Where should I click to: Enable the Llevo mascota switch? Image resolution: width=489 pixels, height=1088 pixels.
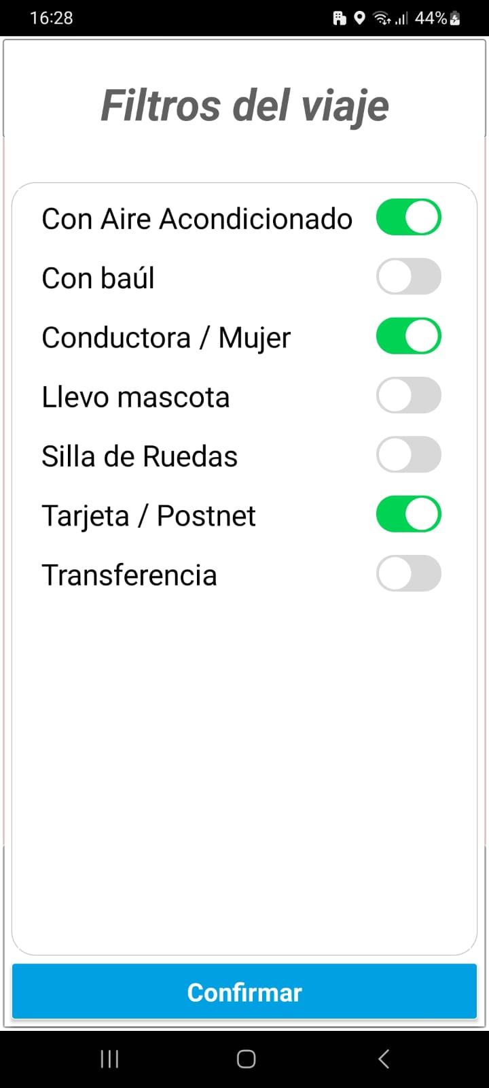(408, 396)
